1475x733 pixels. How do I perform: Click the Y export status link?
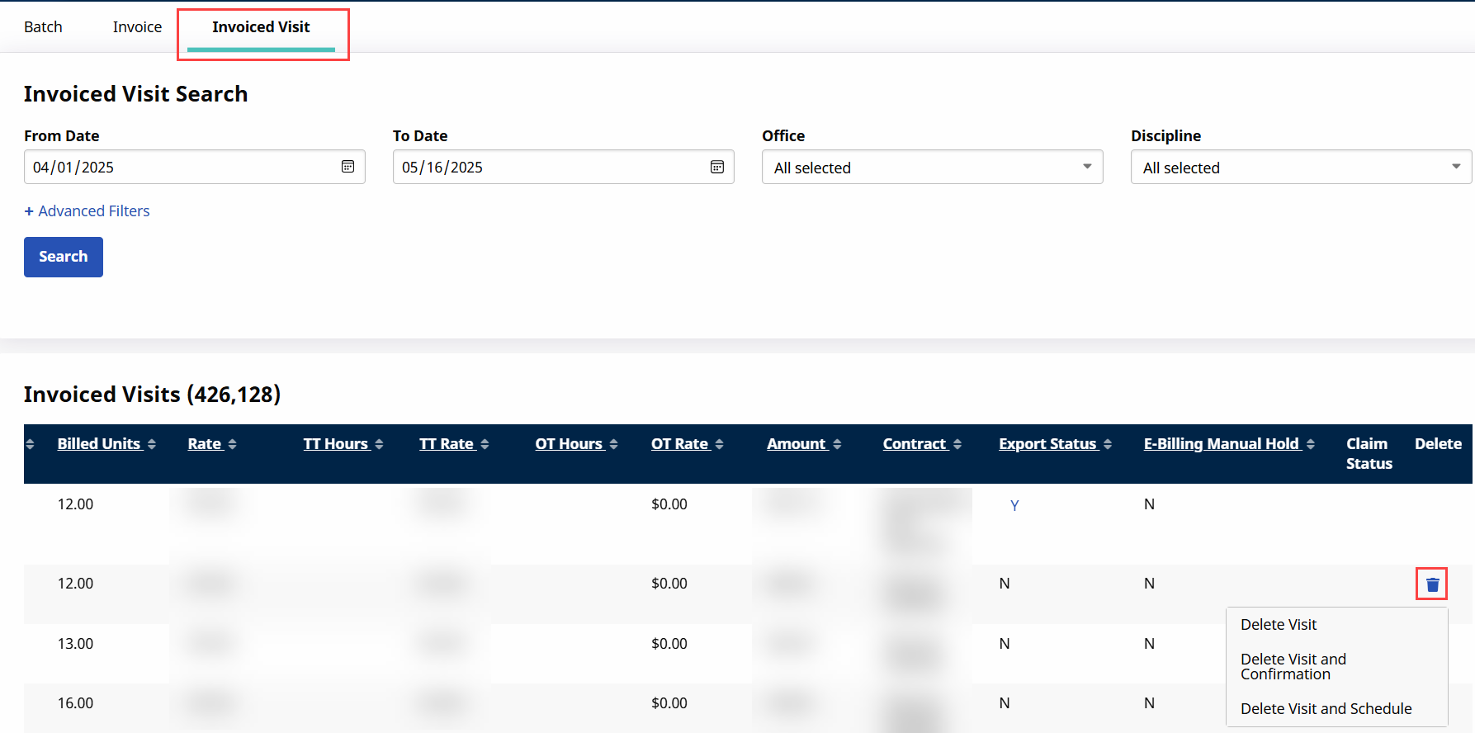(1014, 505)
